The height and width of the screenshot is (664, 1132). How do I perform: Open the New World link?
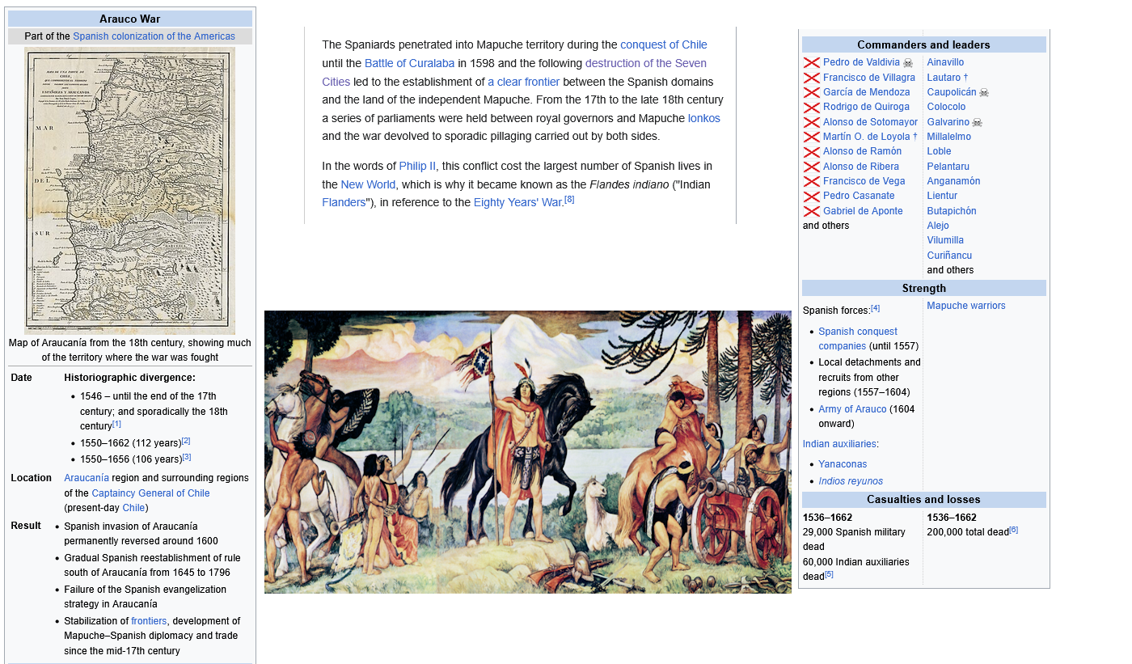coord(368,184)
